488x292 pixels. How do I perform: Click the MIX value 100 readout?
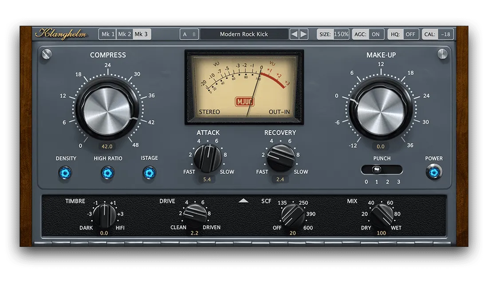pyautogui.click(x=381, y=233)
